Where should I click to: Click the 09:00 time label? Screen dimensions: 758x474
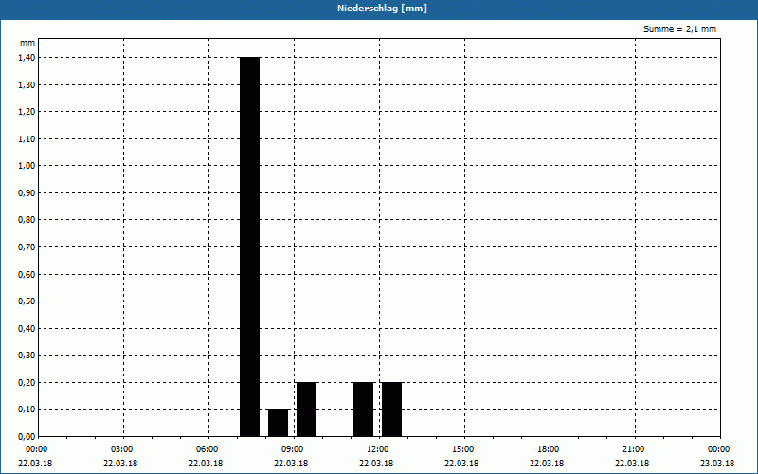(293, 449)
